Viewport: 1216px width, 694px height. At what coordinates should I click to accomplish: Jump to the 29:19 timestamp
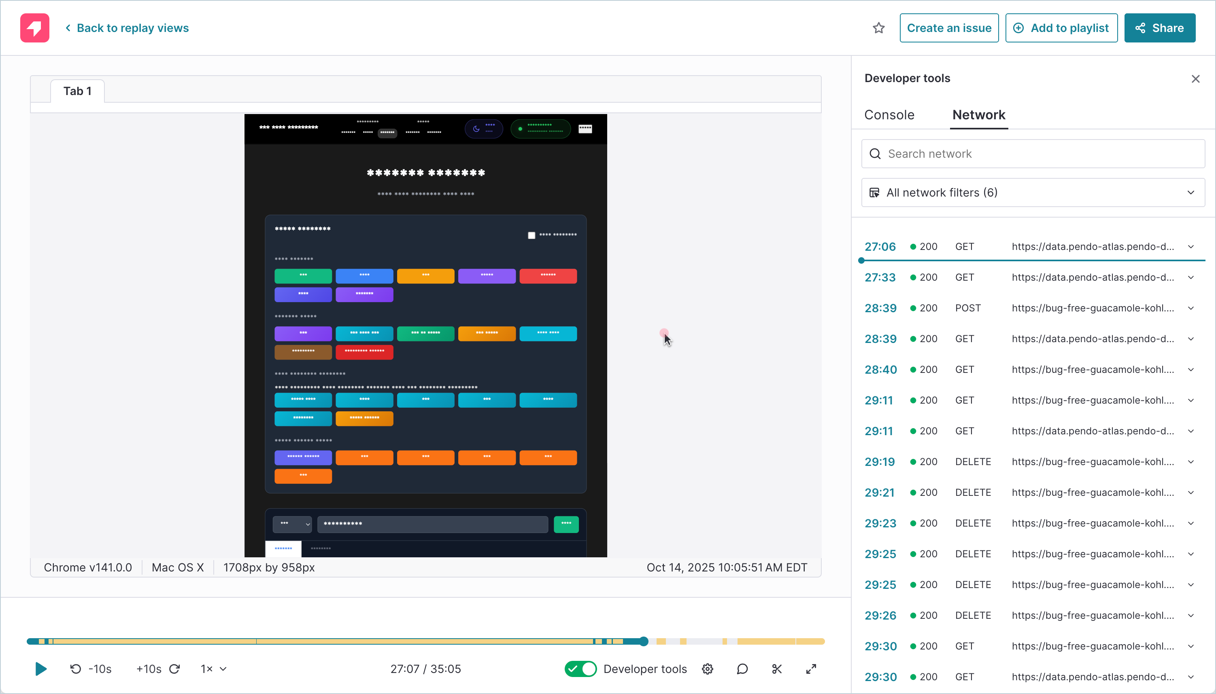point(879,462)
